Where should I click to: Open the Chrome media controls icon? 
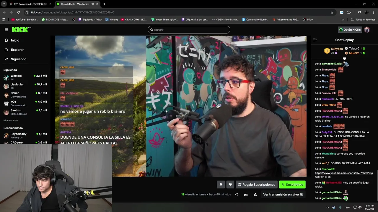(x=359, y=12)
